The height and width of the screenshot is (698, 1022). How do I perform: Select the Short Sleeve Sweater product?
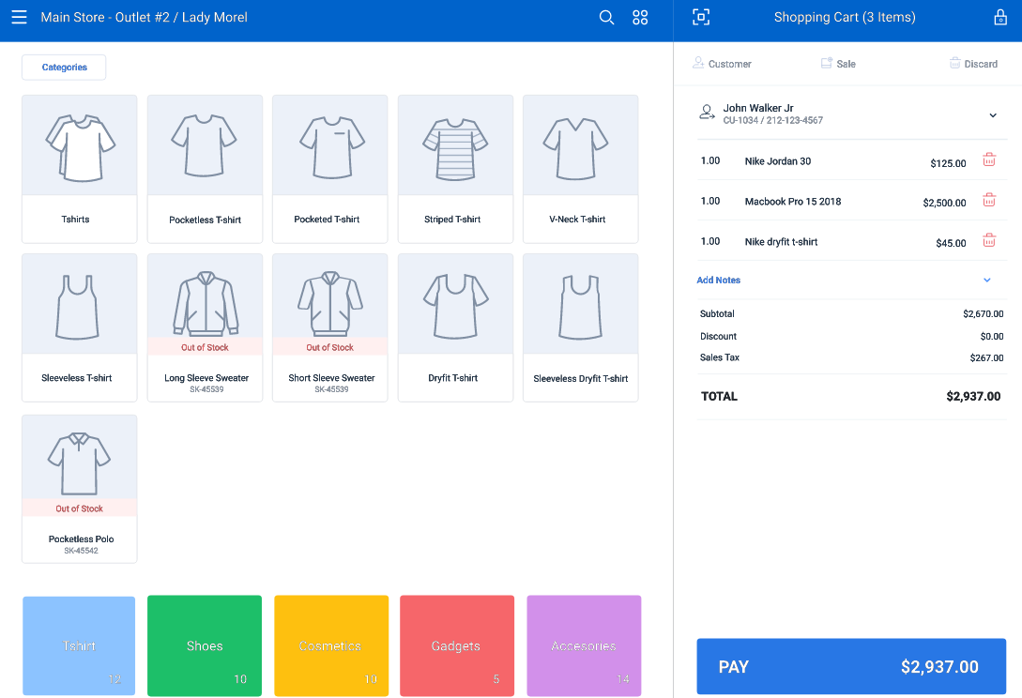tap(329, 327)
